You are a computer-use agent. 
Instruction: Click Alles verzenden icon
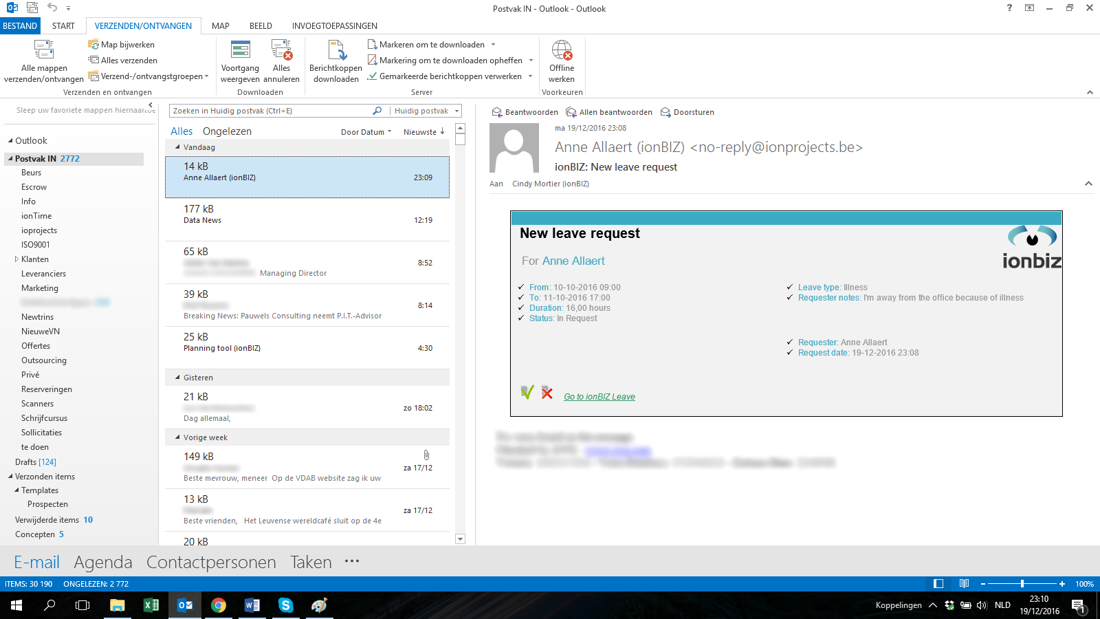(x=93, y=60)
